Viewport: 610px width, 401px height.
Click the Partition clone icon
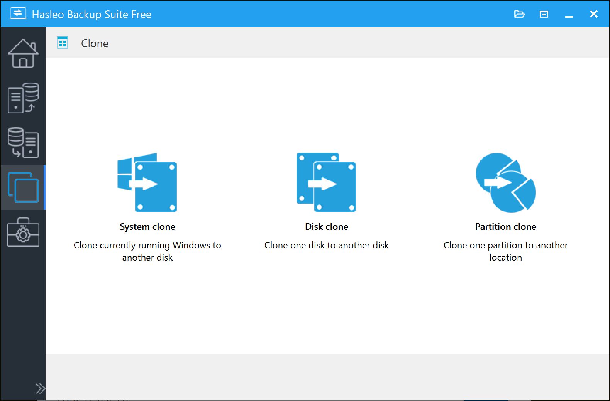point(506,182)
